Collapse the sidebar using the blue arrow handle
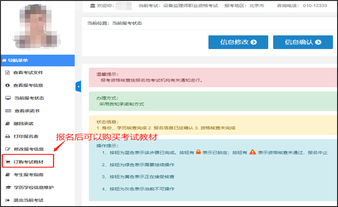 point(78,86)
